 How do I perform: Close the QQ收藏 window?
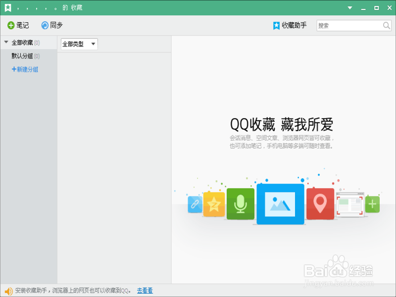click(390, 8)
